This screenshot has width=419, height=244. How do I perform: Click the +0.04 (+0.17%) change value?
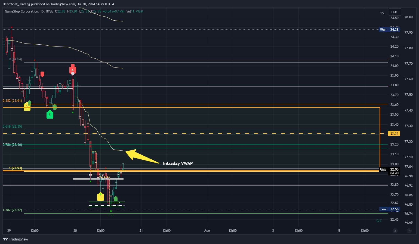tap(113, 11)
